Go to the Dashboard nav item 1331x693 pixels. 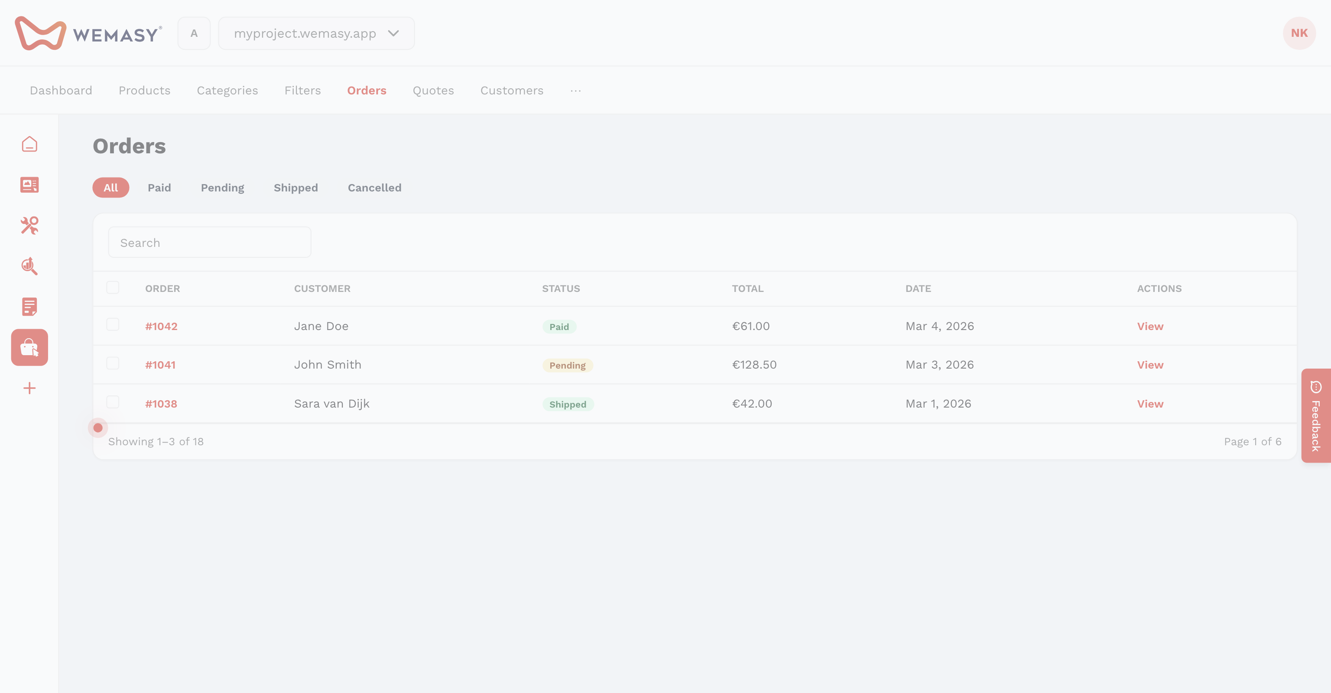pyautogui.click(x=61, y=91)
